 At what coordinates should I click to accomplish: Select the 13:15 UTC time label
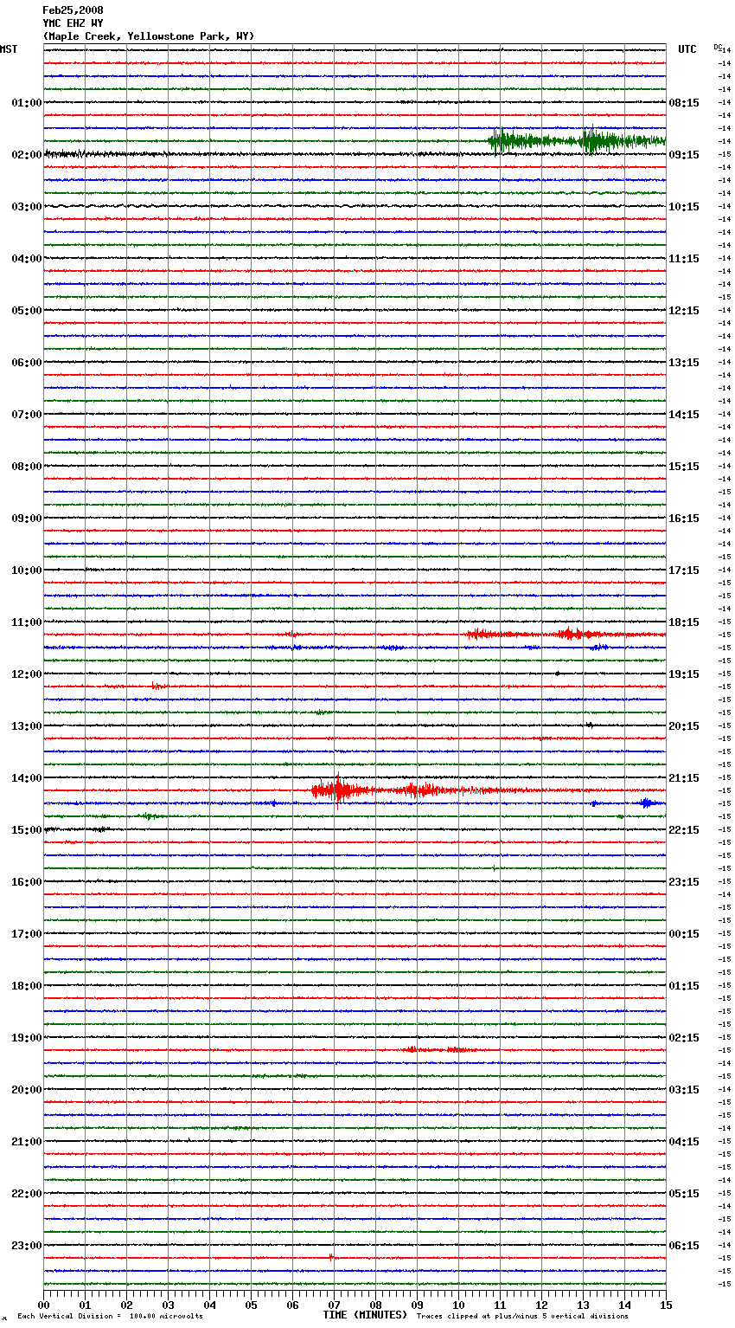click(684, 363)
